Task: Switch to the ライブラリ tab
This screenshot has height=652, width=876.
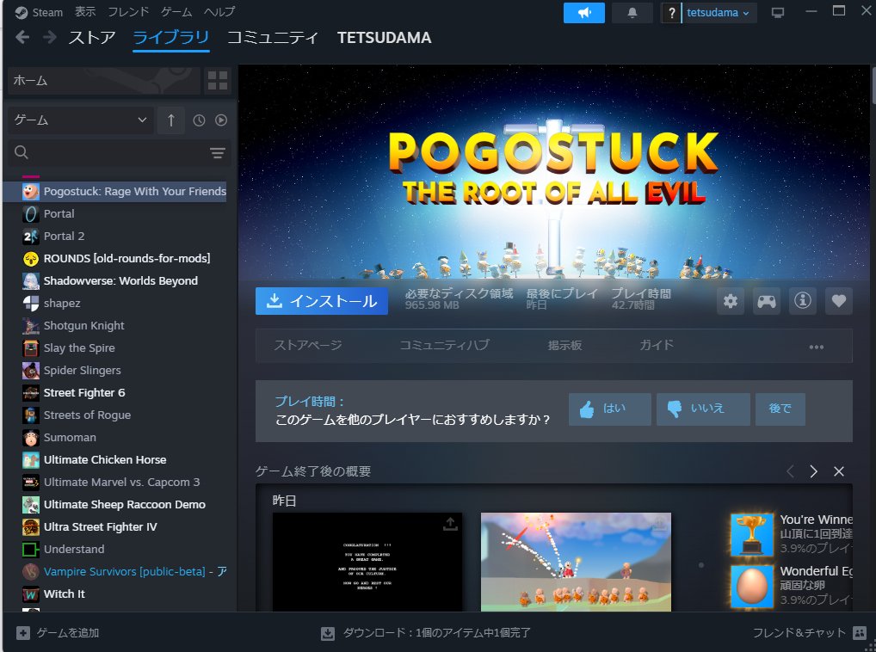Action: pyautogui.click(x=171, y=37)
